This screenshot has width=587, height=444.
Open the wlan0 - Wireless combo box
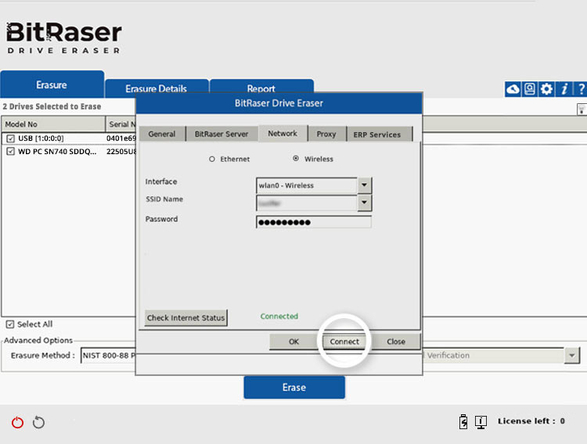pos(314,185)
